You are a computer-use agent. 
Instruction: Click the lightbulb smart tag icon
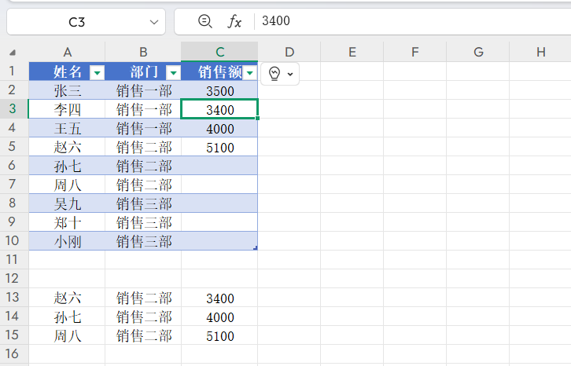click(x=274, y=73)
